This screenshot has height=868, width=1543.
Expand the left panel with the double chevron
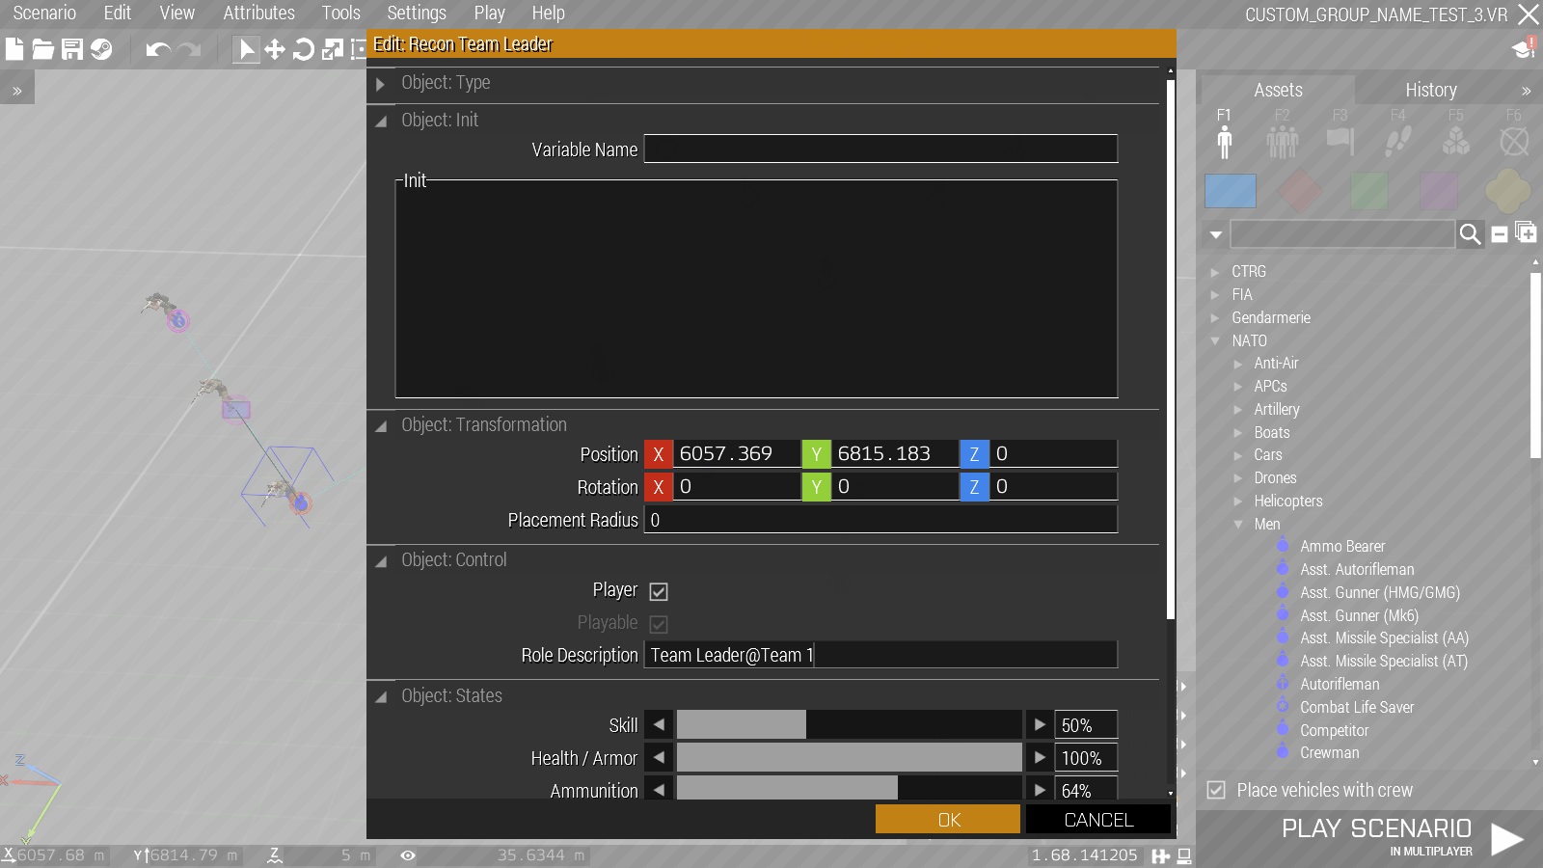pyautogui.click(x=17, y=90)
